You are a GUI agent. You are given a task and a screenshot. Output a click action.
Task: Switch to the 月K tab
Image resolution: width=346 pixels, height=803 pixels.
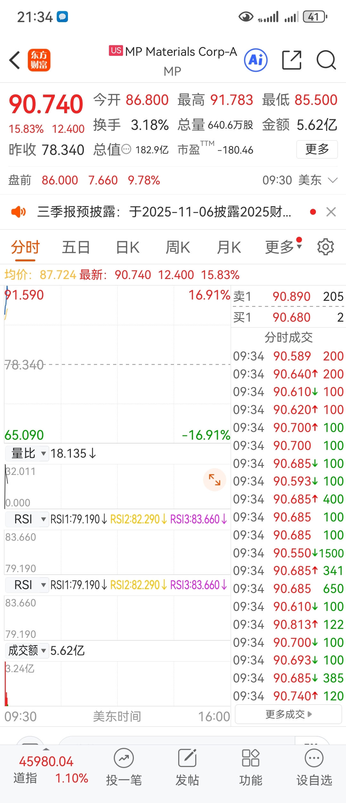pyautogui.click(x=229, y=248)
